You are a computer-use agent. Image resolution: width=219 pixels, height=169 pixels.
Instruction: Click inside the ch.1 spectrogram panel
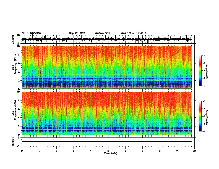(107, 67)
